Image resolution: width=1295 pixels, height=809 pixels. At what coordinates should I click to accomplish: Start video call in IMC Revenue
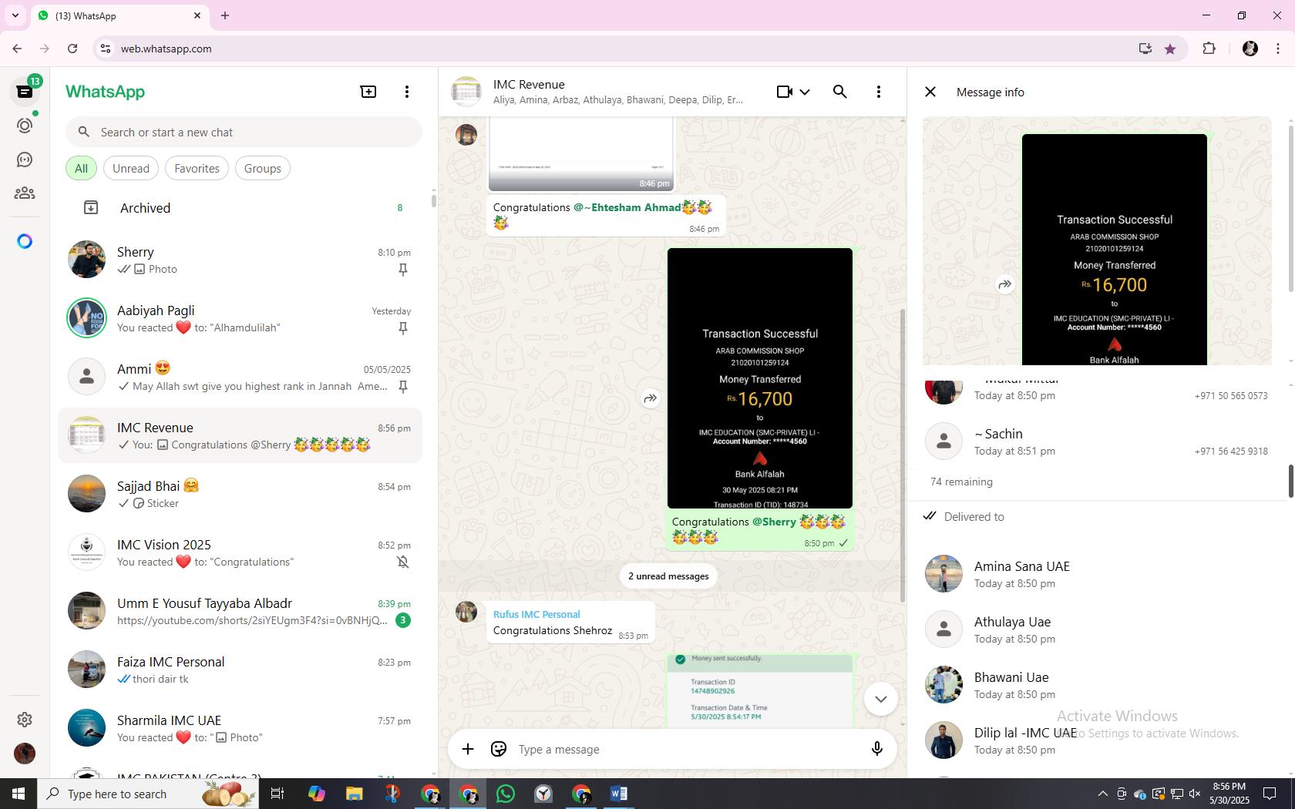pos(785,92)
